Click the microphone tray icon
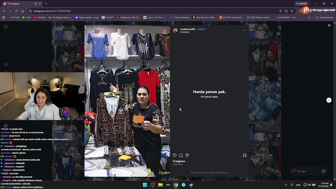Image resolution: width=336 pixels, height=189 pixels. point(292,185)
